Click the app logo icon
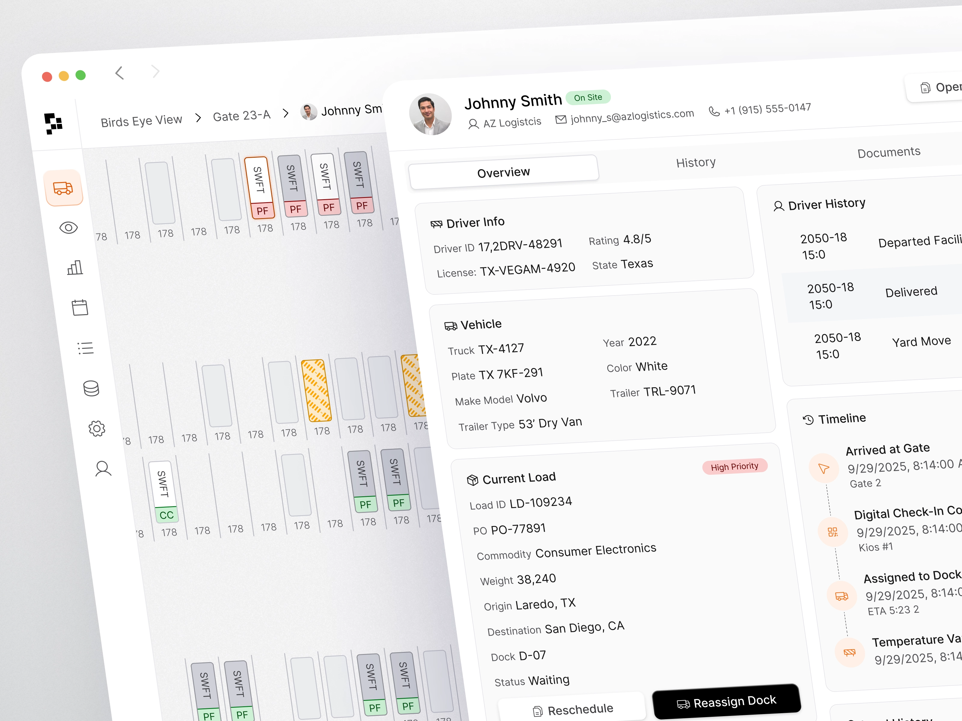962x721 pixels. click(x=54, y=123)
